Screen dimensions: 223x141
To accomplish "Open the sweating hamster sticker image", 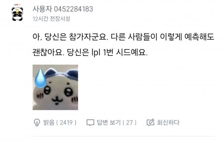I will (x=55, y=87).
